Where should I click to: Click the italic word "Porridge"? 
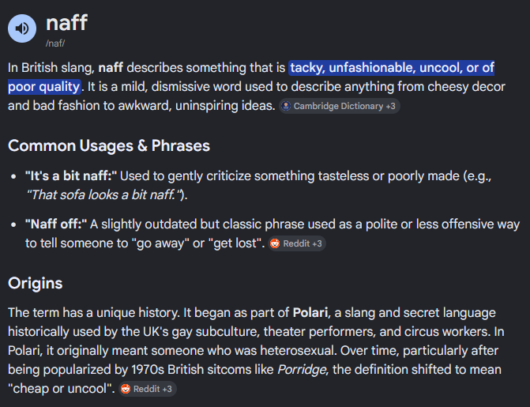click(302, 369)
